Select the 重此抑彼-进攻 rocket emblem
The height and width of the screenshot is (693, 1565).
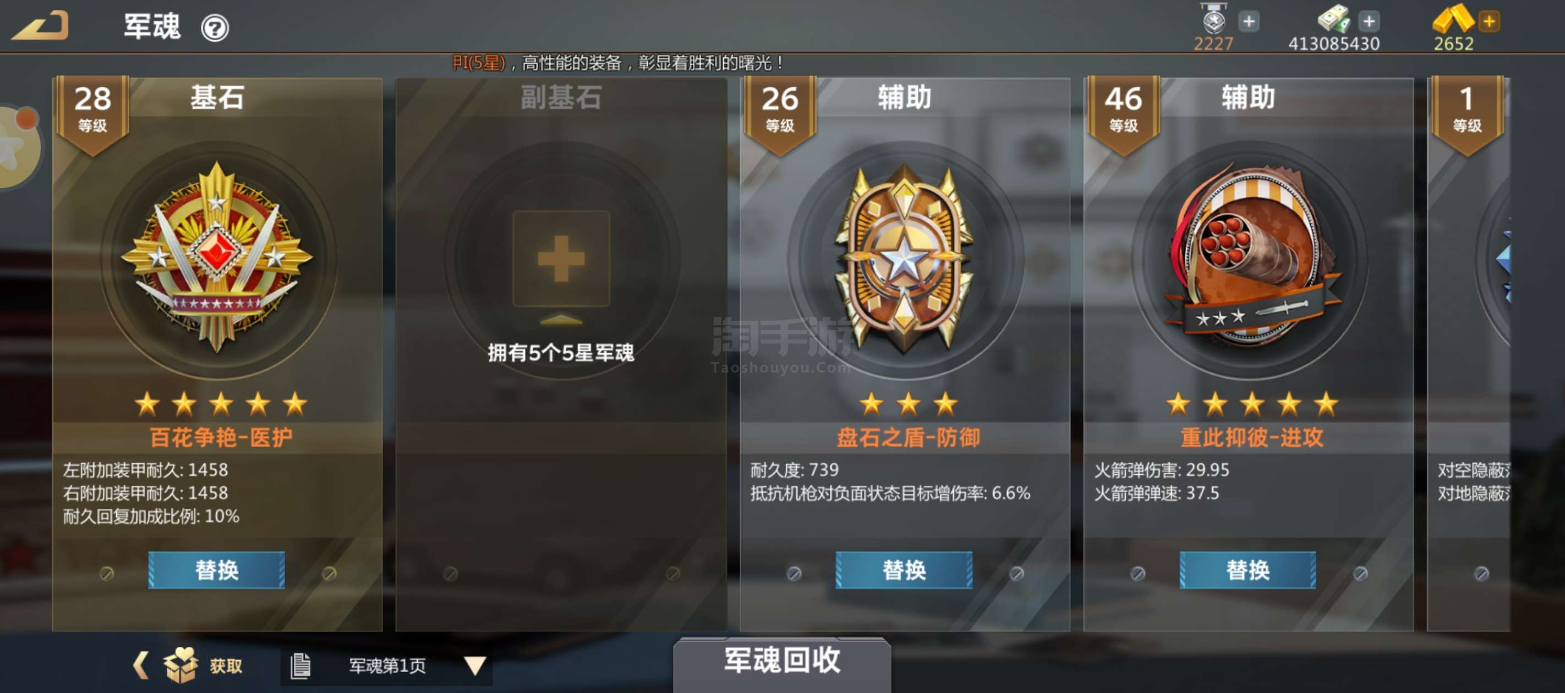[1249, 255]
